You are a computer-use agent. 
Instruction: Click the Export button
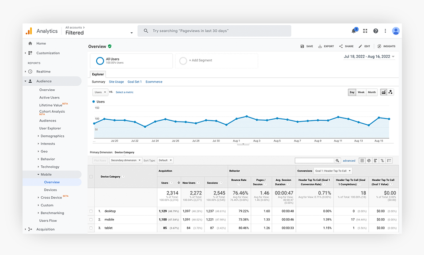click(326, 46)
